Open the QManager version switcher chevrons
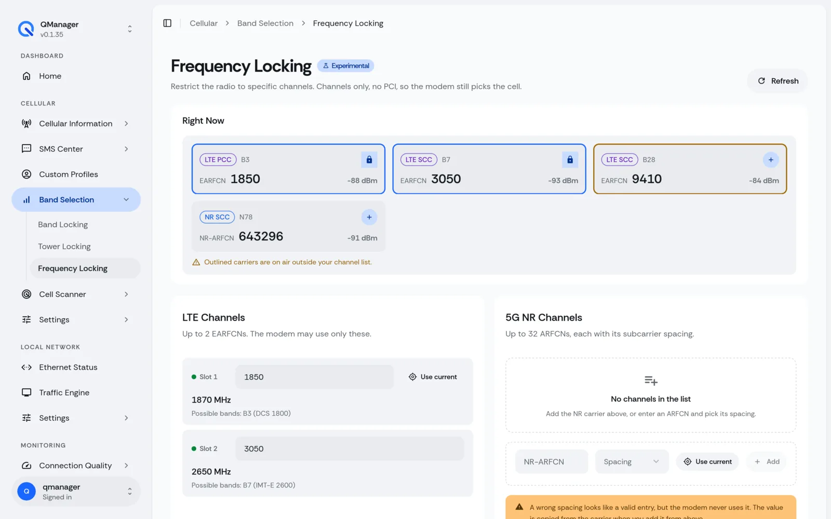This screenshot has height=519, width=831. click(x=130, y=29)
